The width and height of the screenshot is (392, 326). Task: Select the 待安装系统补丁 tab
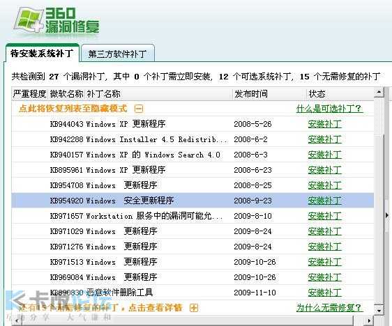click(42, 54)
